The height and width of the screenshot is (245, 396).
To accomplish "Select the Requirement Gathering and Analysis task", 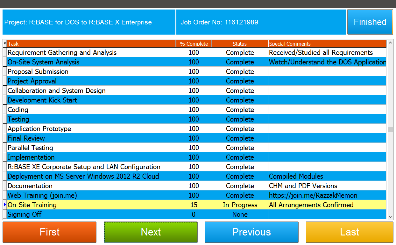I will [x=91, y=53].
